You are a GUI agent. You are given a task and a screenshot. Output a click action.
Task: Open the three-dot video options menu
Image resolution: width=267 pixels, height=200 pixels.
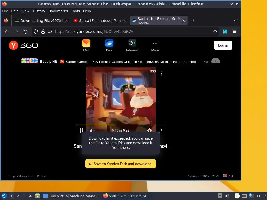(162, 73)
